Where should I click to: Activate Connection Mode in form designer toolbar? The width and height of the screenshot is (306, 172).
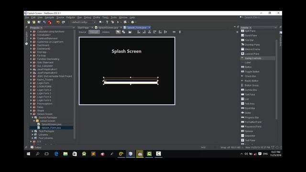[x=123, y=32]
